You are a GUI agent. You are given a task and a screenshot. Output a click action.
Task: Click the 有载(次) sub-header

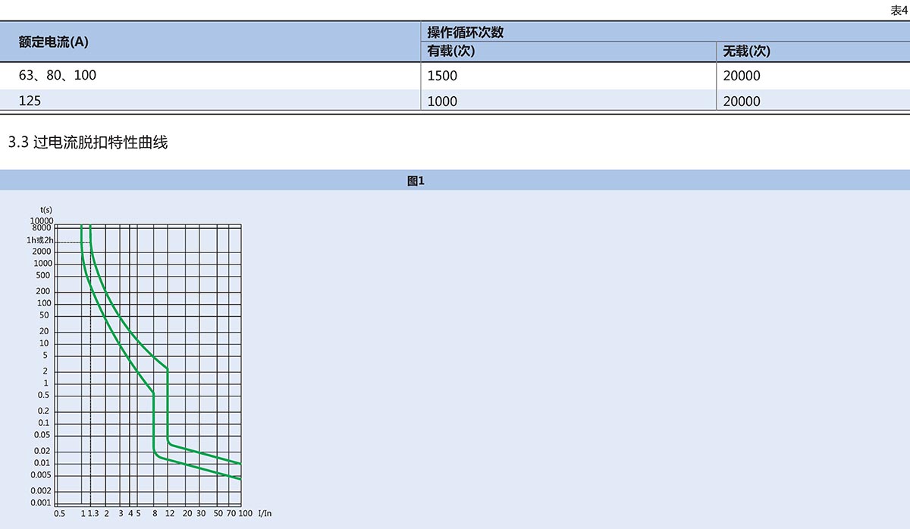(450, 52)
